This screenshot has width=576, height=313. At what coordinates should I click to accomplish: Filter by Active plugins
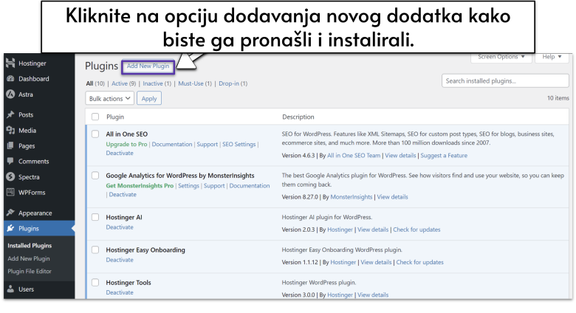[124, 83]
